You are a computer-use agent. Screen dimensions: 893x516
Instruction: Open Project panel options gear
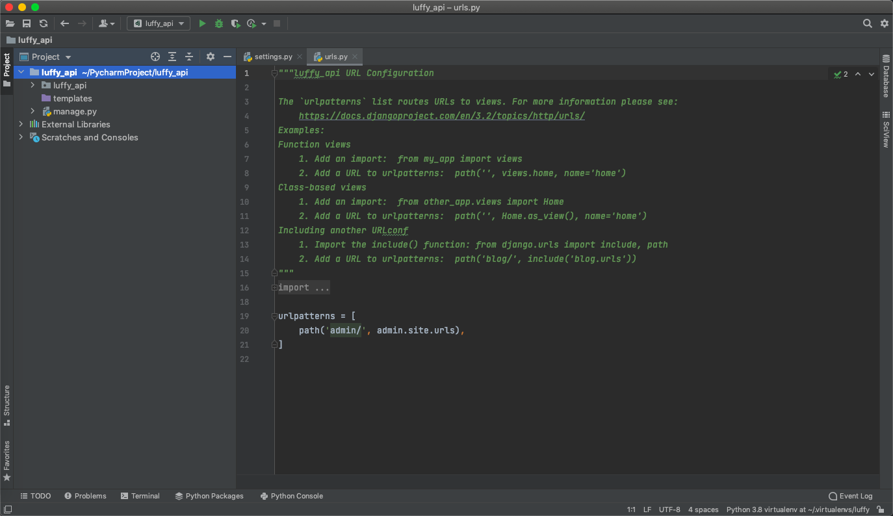coord(210,57)
